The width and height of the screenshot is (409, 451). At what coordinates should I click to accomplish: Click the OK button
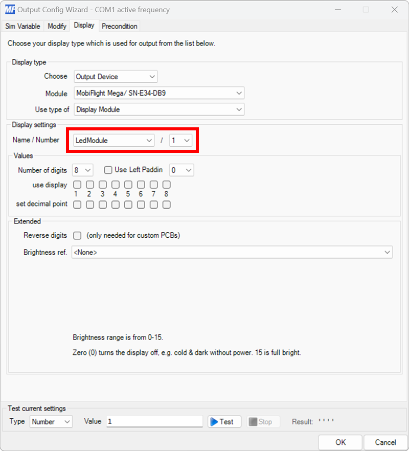pyautogui.click(x=339, y=442)
